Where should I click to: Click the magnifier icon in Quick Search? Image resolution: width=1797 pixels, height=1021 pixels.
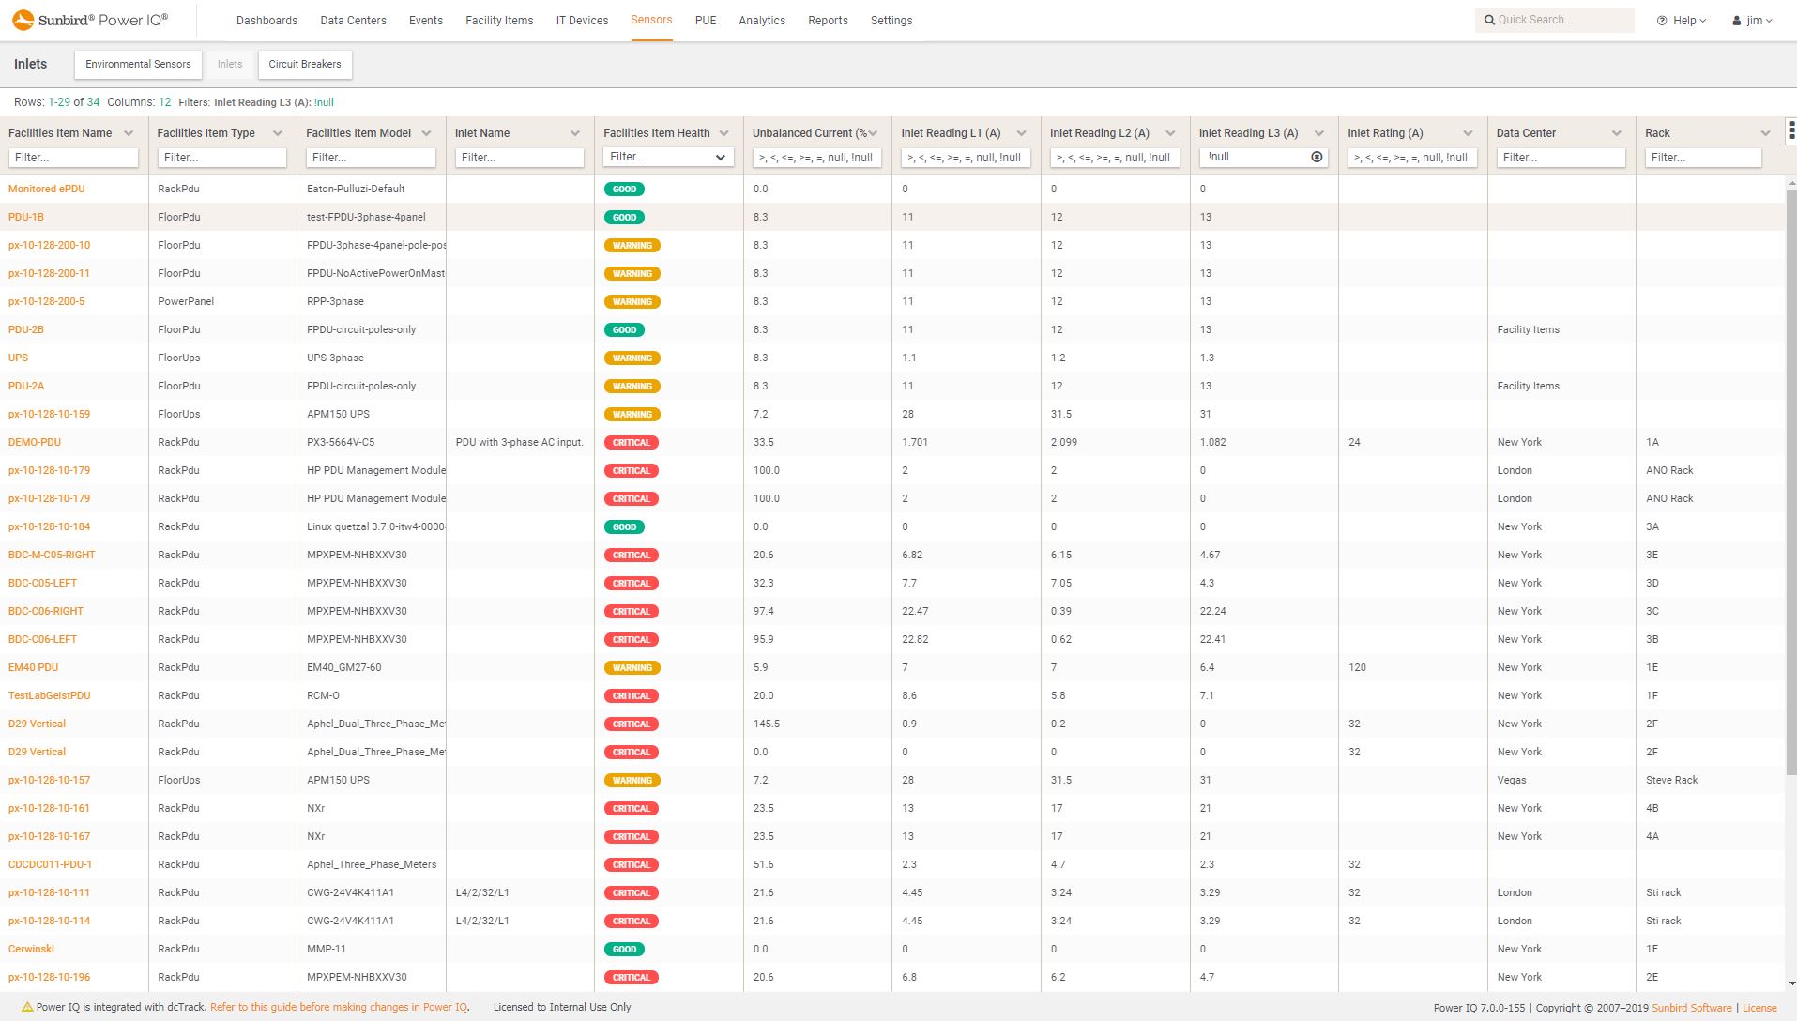[1491, 19]
